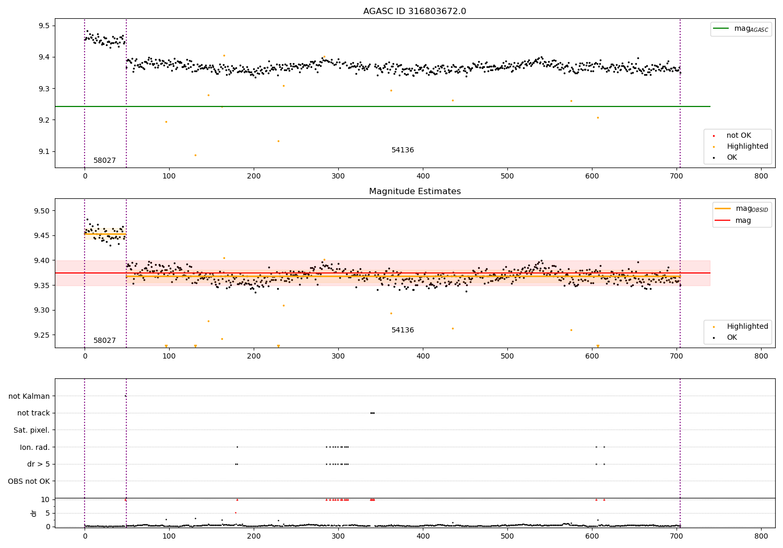Select the mag OBSID legend entry in middle plot

point(742,209)
